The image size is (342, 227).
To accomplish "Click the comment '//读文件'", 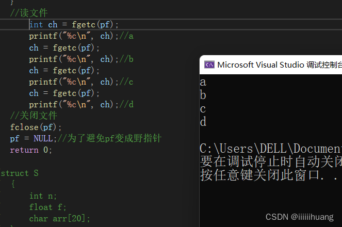I will click(x=29, y=13).
